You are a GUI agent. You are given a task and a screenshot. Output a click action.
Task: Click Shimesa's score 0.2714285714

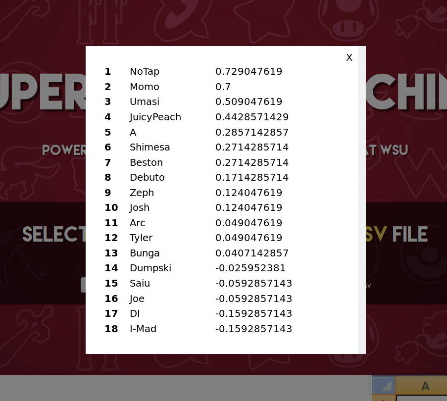252,147
